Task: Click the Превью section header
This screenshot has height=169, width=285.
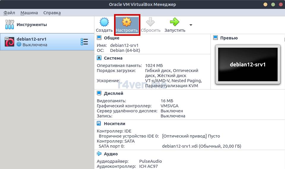Action: pyautogui.click(x=229, y=38)
